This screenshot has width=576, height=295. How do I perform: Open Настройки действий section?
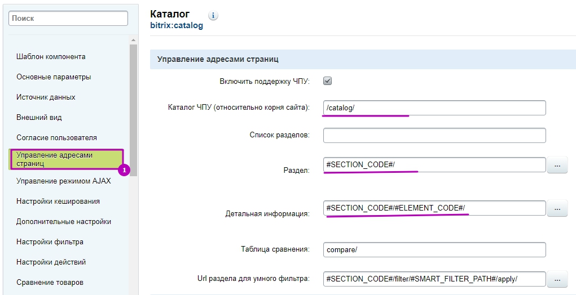coord(51,262)
